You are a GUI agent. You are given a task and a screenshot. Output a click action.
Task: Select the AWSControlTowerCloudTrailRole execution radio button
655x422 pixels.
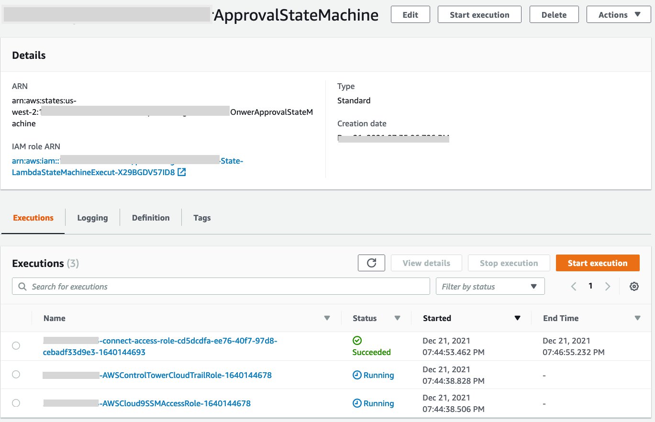pos(16,375)
